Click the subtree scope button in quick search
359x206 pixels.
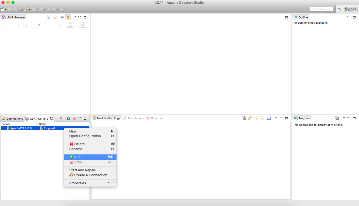pos(70,25)
